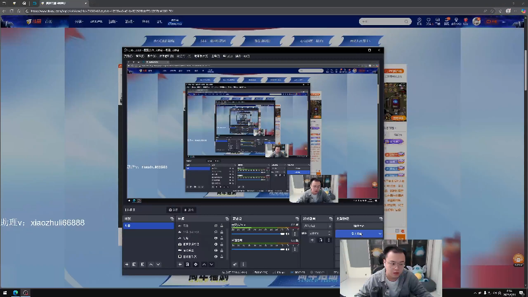Click the browser back arrow
The height and width of the screenshot is (297, 528).
point(4,11)
